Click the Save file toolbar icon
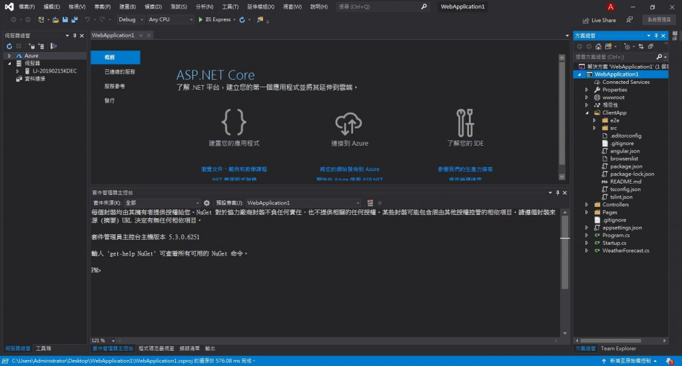The width and height of the screenshot is (682, 366). [x=65, y=19]
